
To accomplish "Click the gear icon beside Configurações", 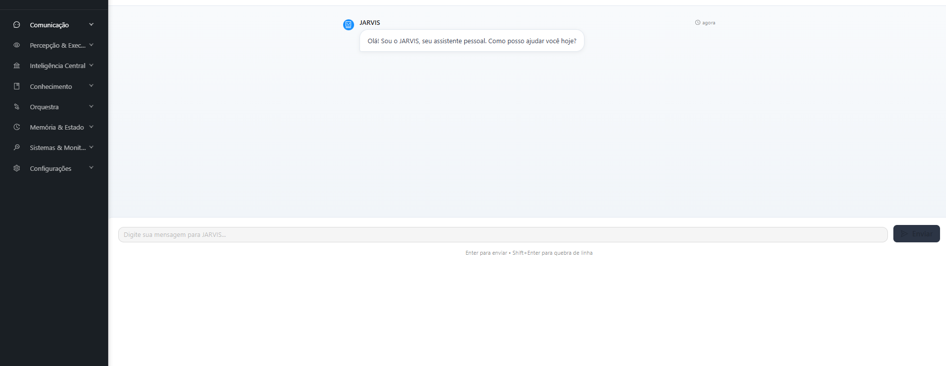I will click(16, 168).
